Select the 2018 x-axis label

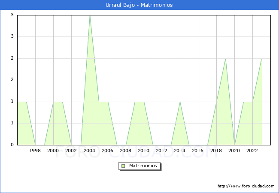click(216, 151)
